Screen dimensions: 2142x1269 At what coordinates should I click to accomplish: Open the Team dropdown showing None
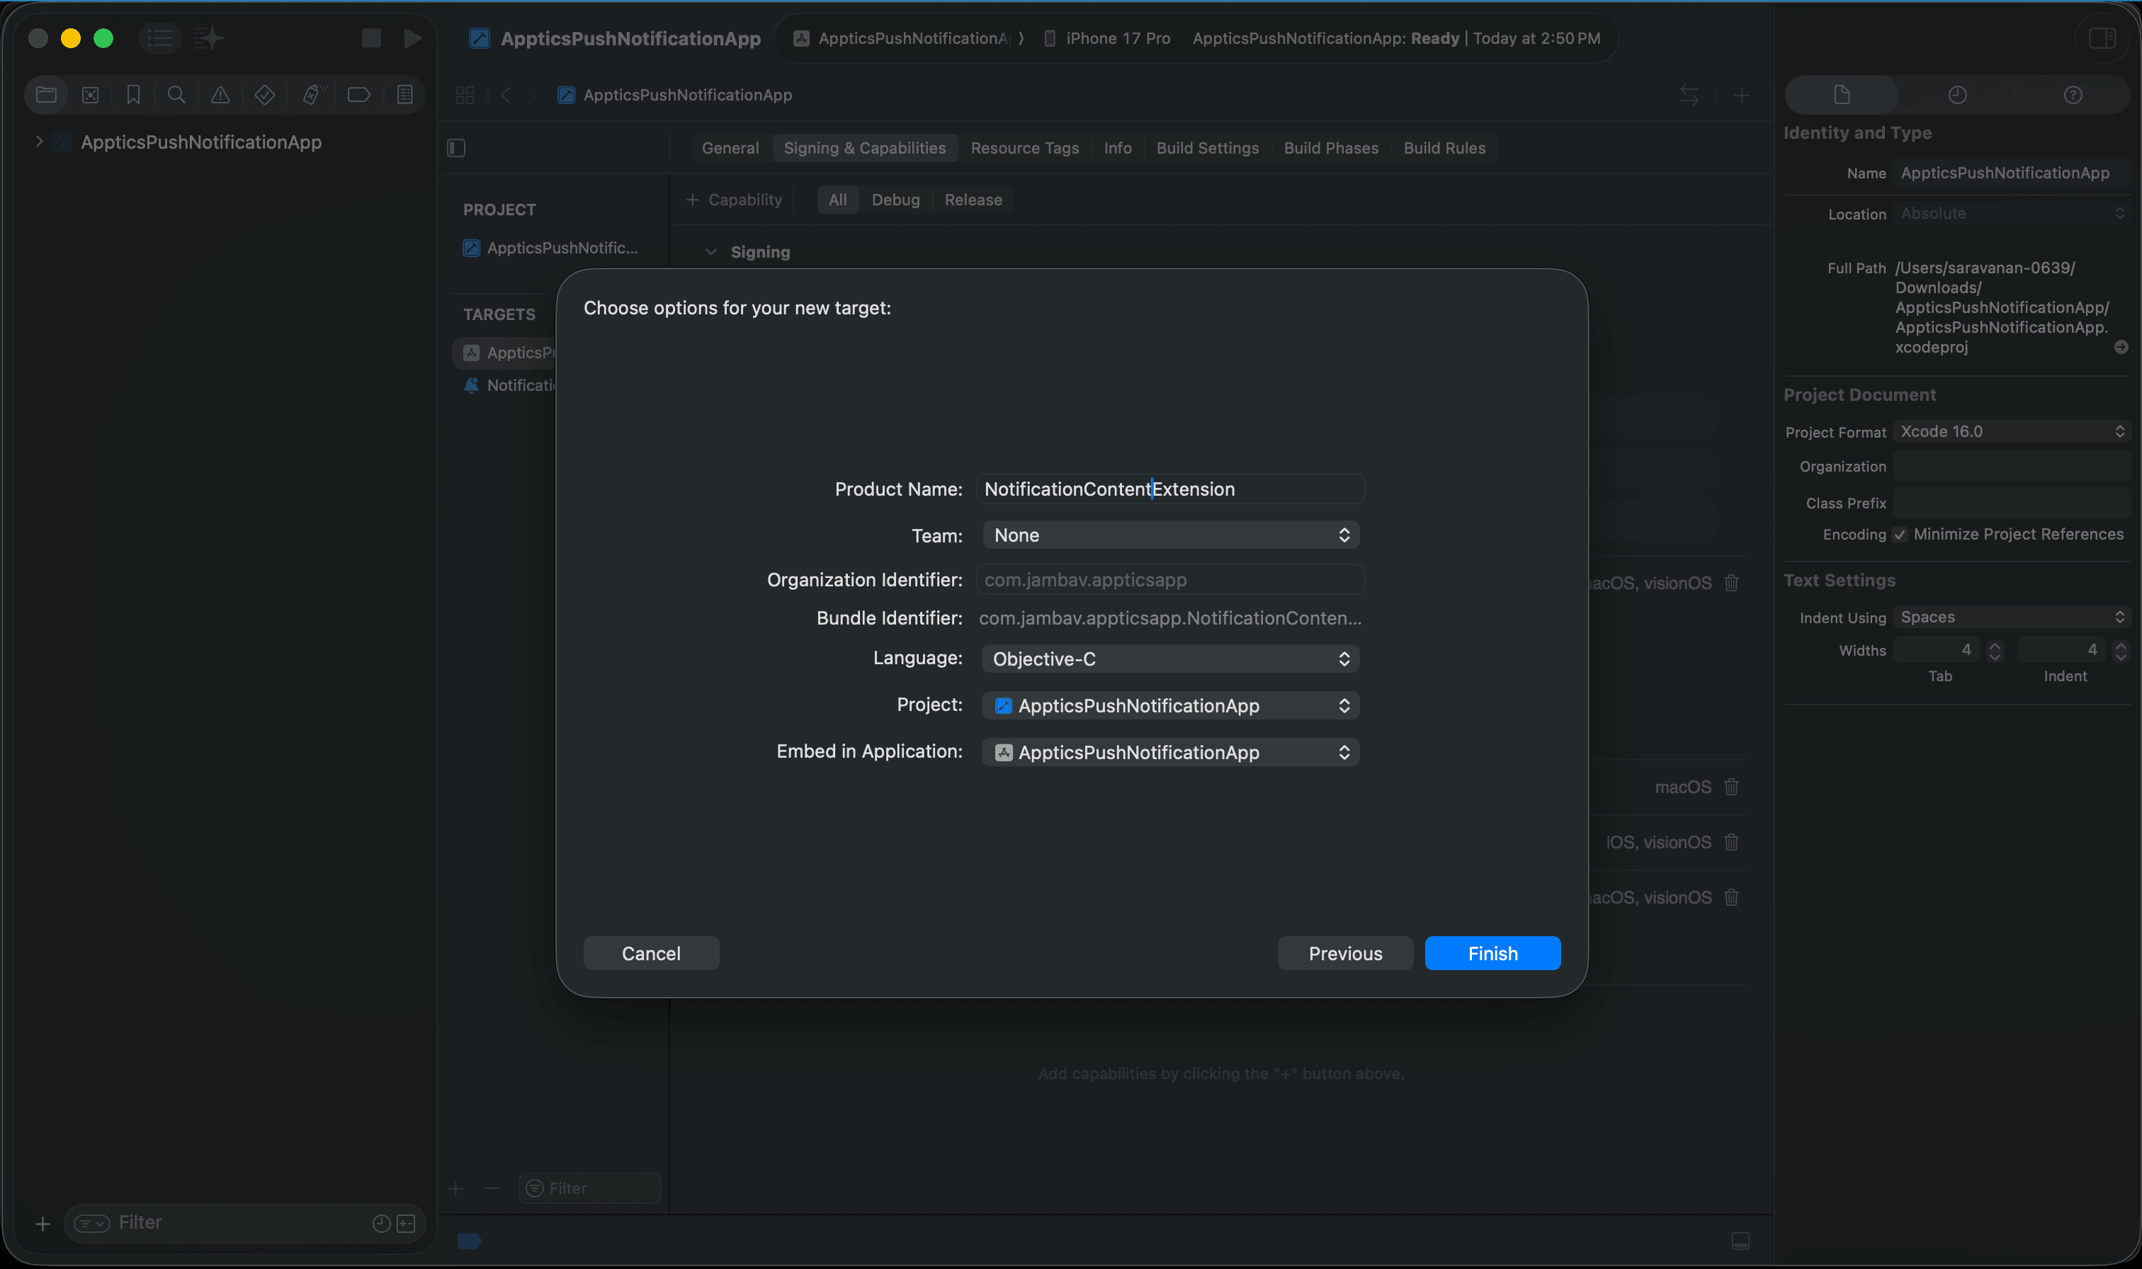point(1169,535)
